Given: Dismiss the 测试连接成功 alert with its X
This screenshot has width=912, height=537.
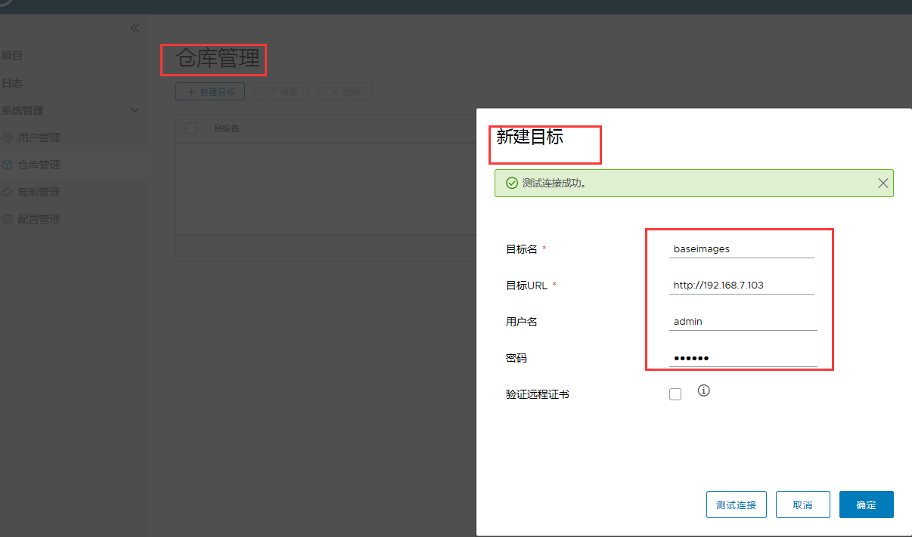Looking at the screenshot, I should point(883,183).
